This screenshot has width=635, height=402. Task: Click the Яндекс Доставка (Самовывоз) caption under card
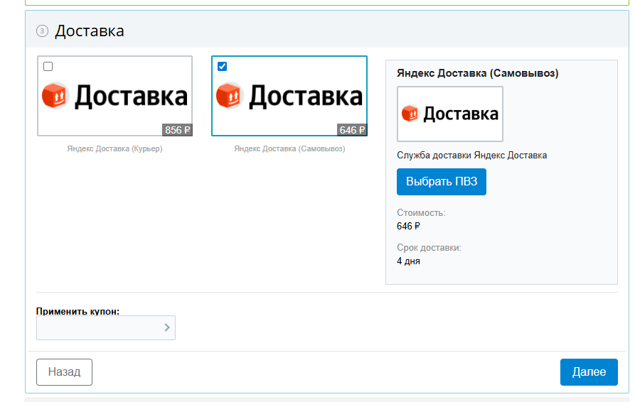[x=289, y=148]
